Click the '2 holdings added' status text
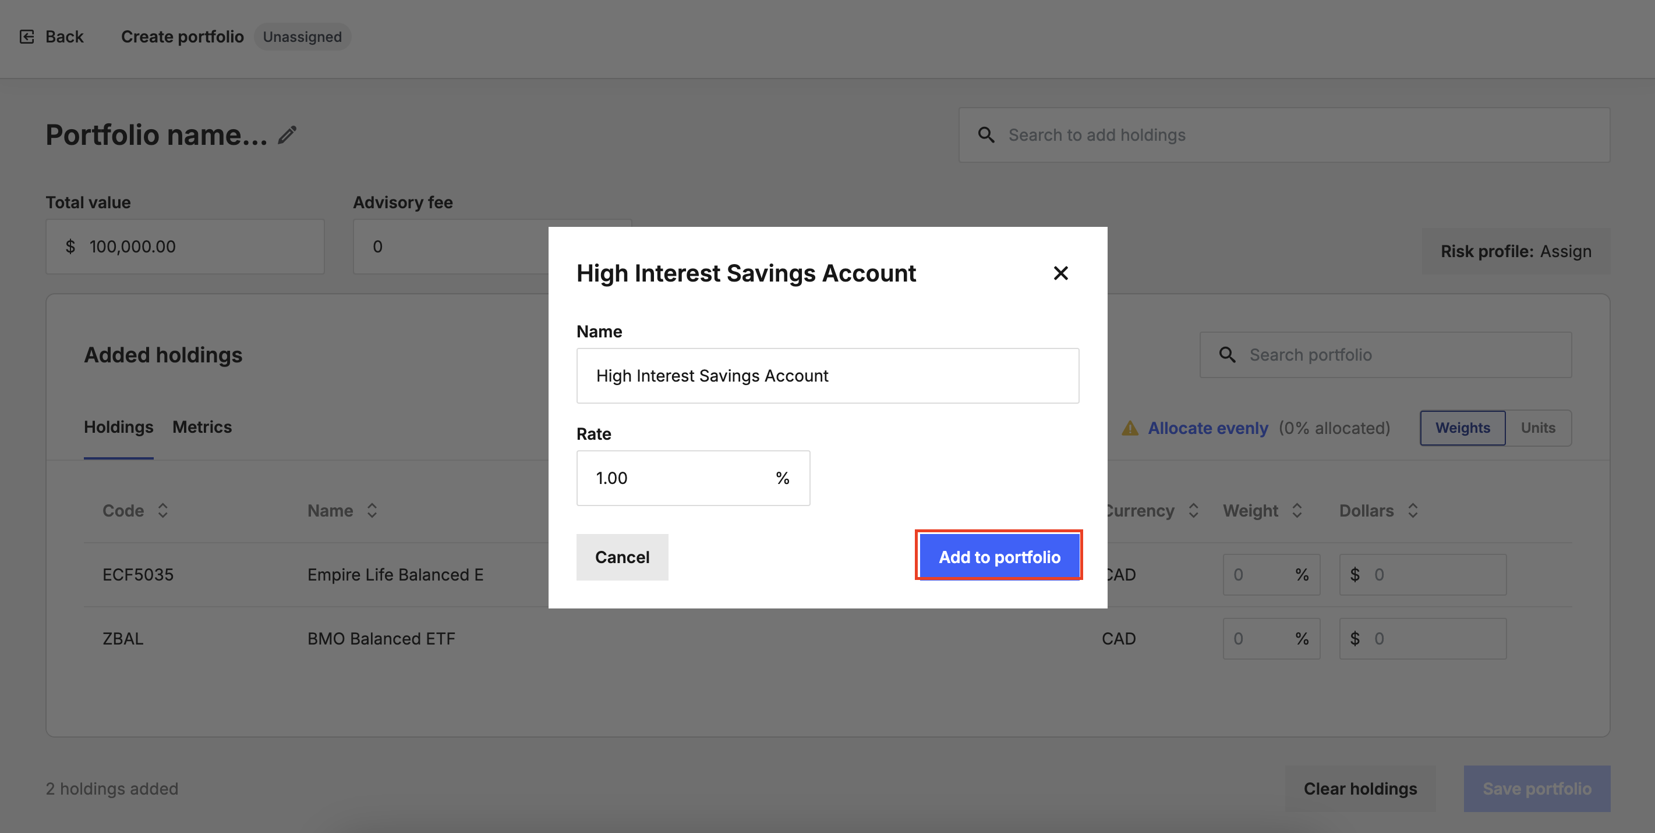 (x=112, y=789)
